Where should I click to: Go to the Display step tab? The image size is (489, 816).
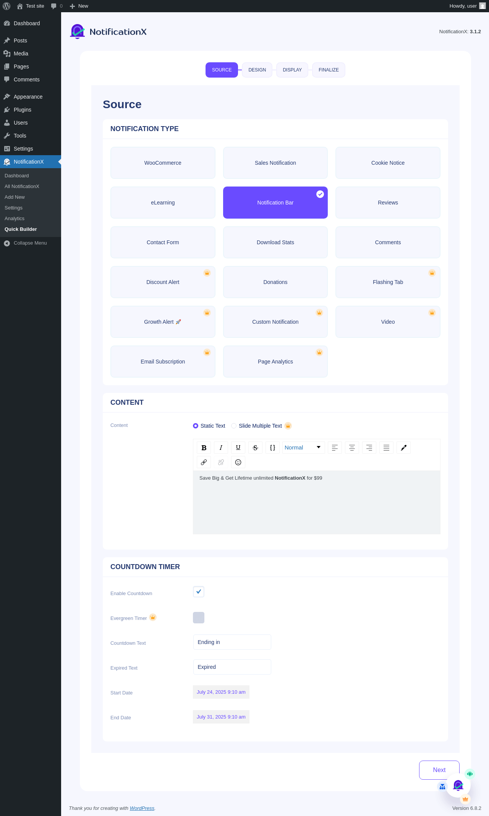[x=292, y=70]
